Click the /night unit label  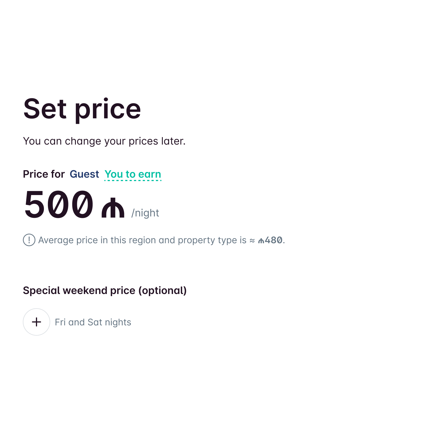pos(145,213)
